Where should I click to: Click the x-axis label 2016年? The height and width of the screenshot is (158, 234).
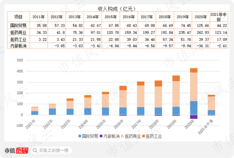pyautogui.click(x=119, y=124)
